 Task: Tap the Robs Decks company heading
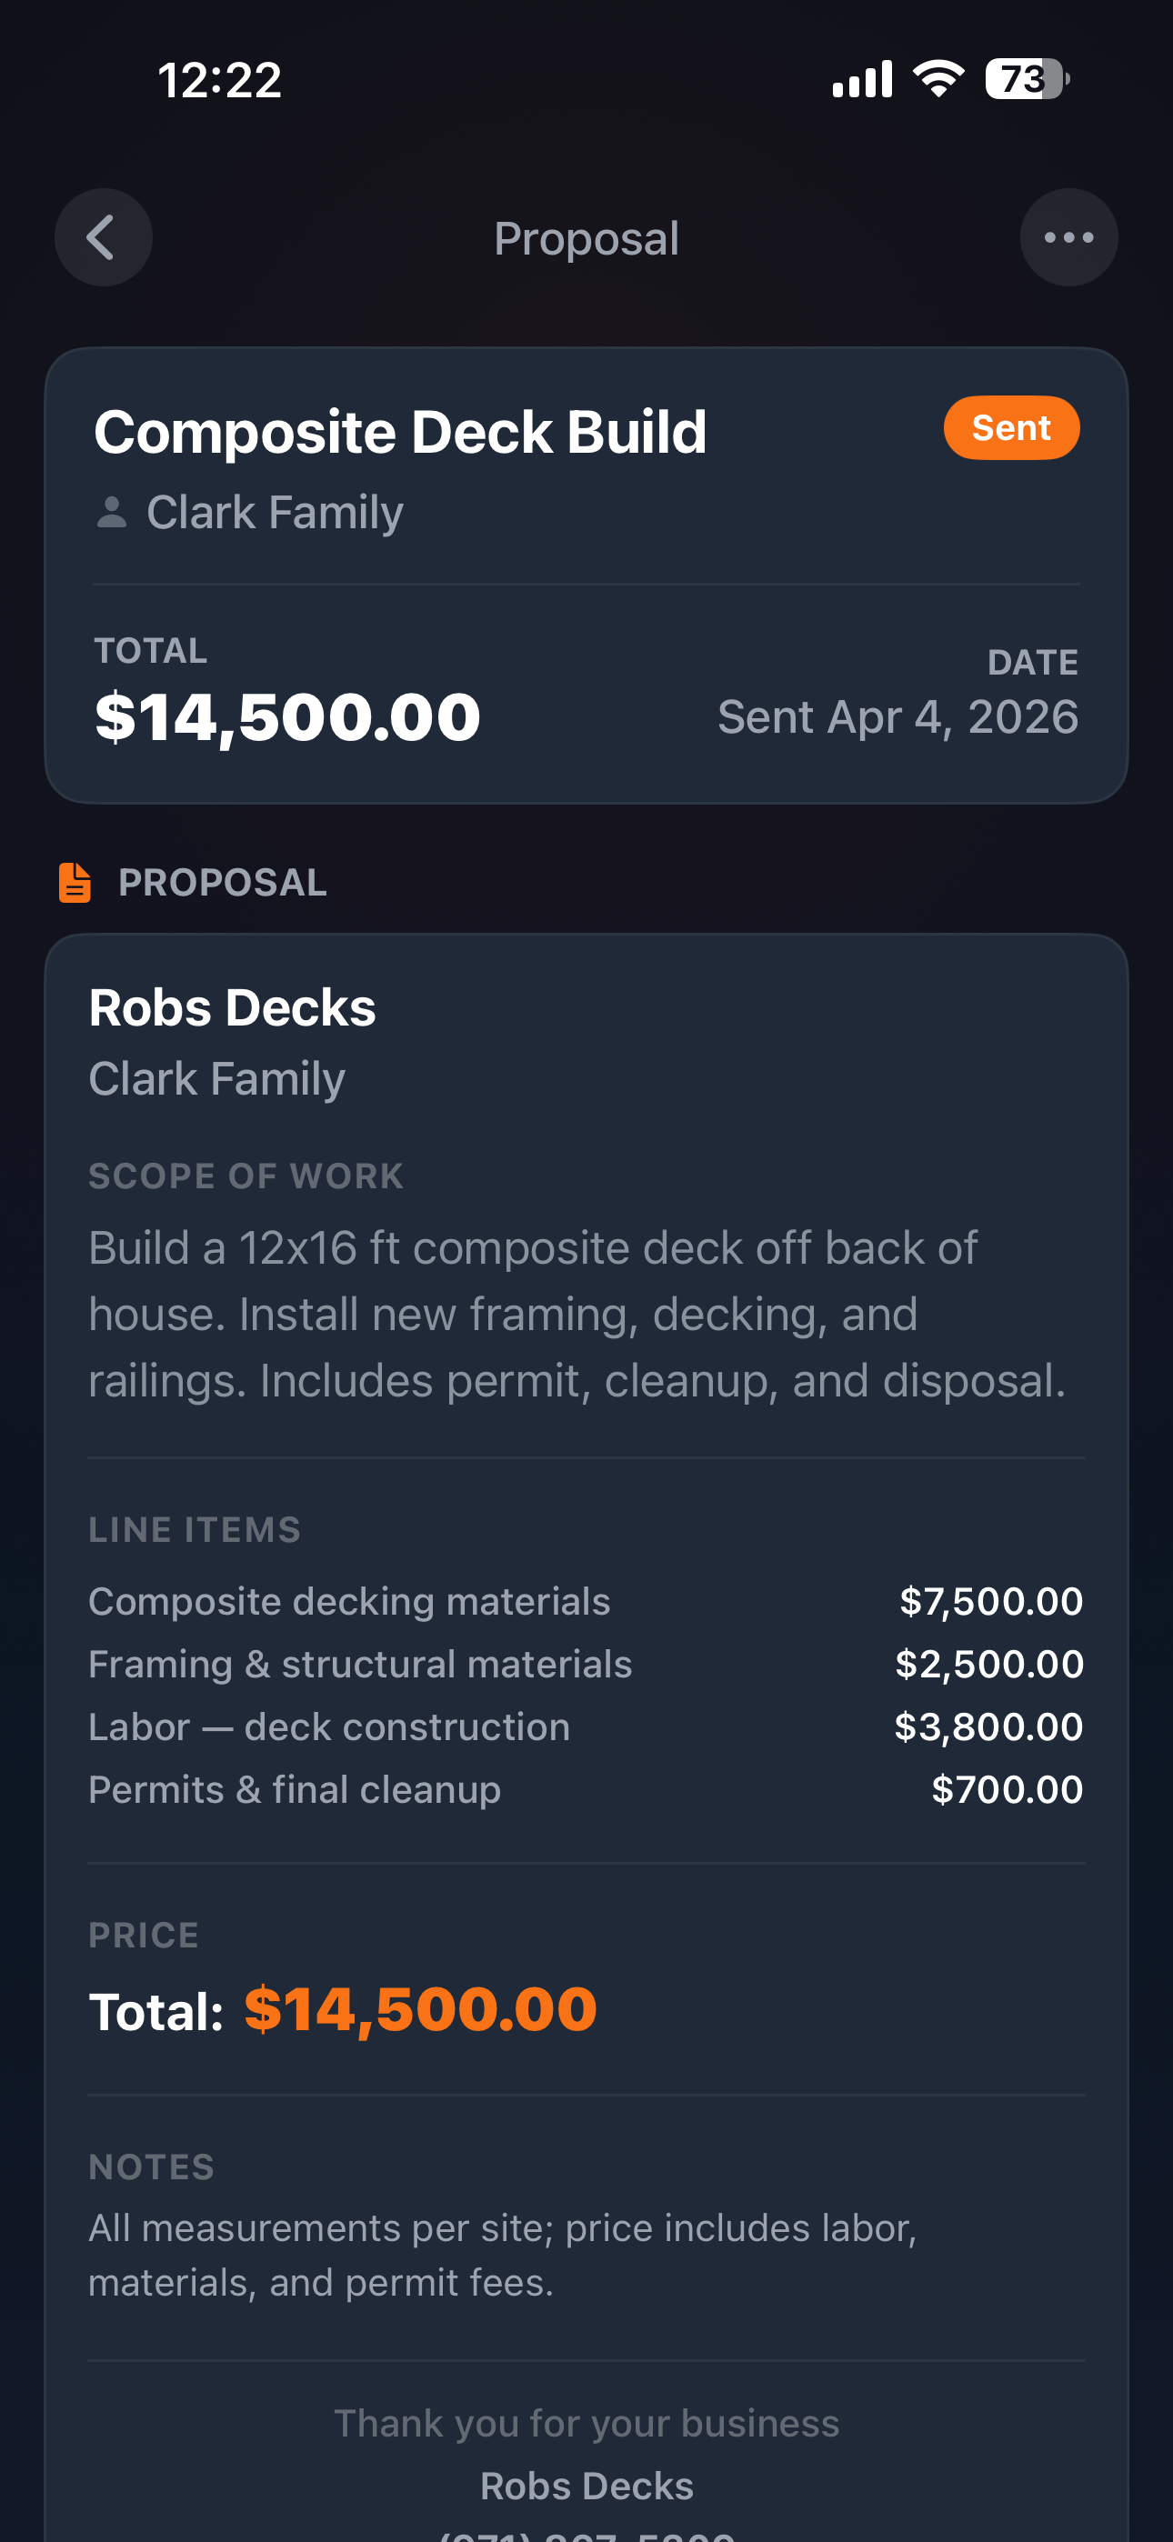click(x=232, y=1007)
